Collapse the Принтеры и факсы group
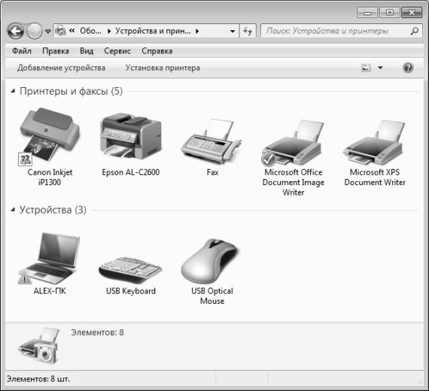This screenshot has height=391, width=429. pyautogui.click(x=13, y=91)
